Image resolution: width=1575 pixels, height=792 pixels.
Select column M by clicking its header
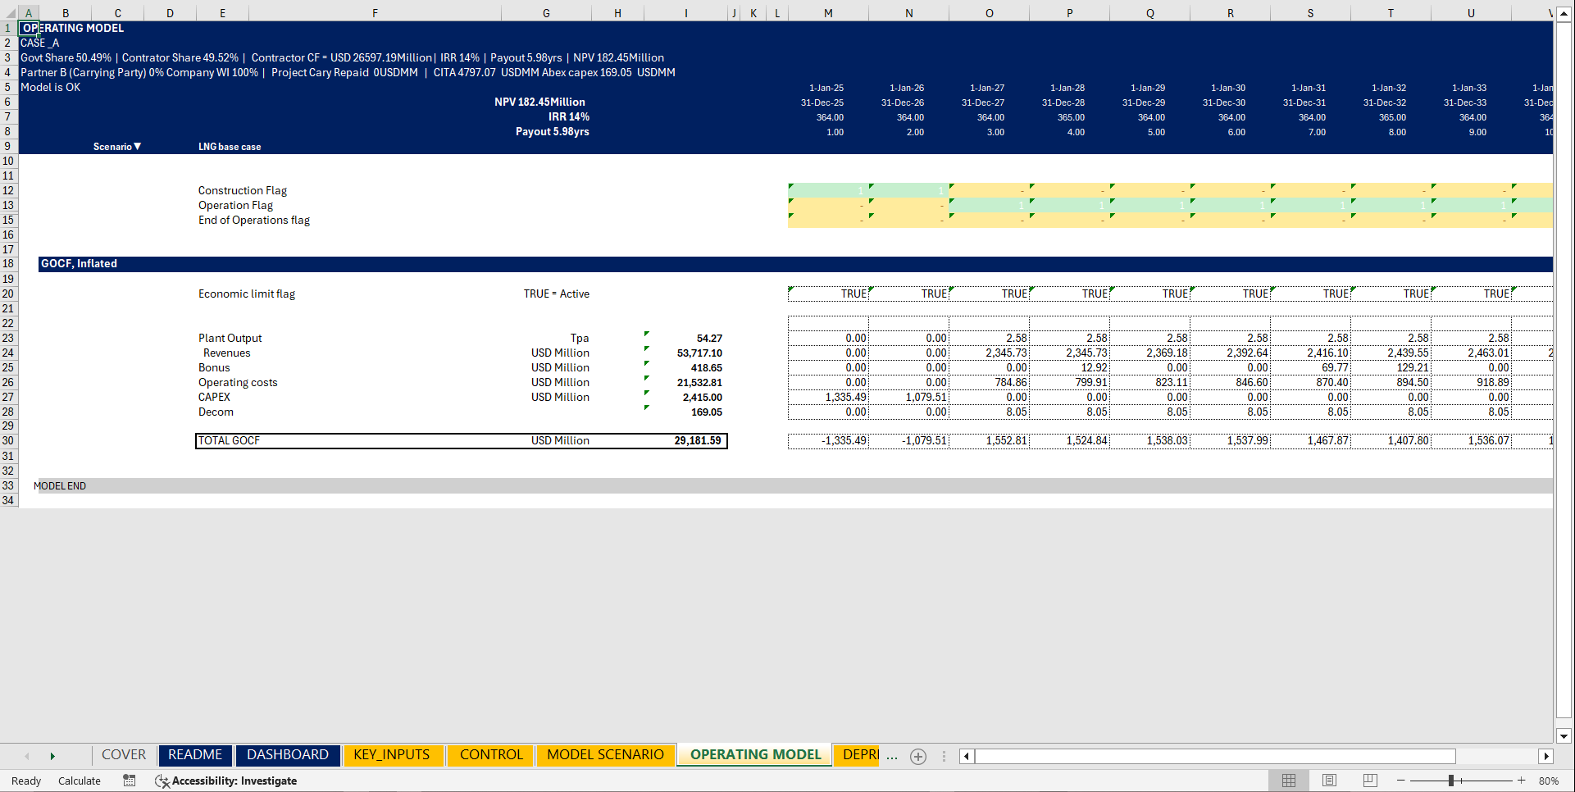click(827, 12)
